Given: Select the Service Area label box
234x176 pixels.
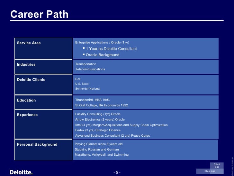Looking at the screenshot, I should tap(43, 48).
